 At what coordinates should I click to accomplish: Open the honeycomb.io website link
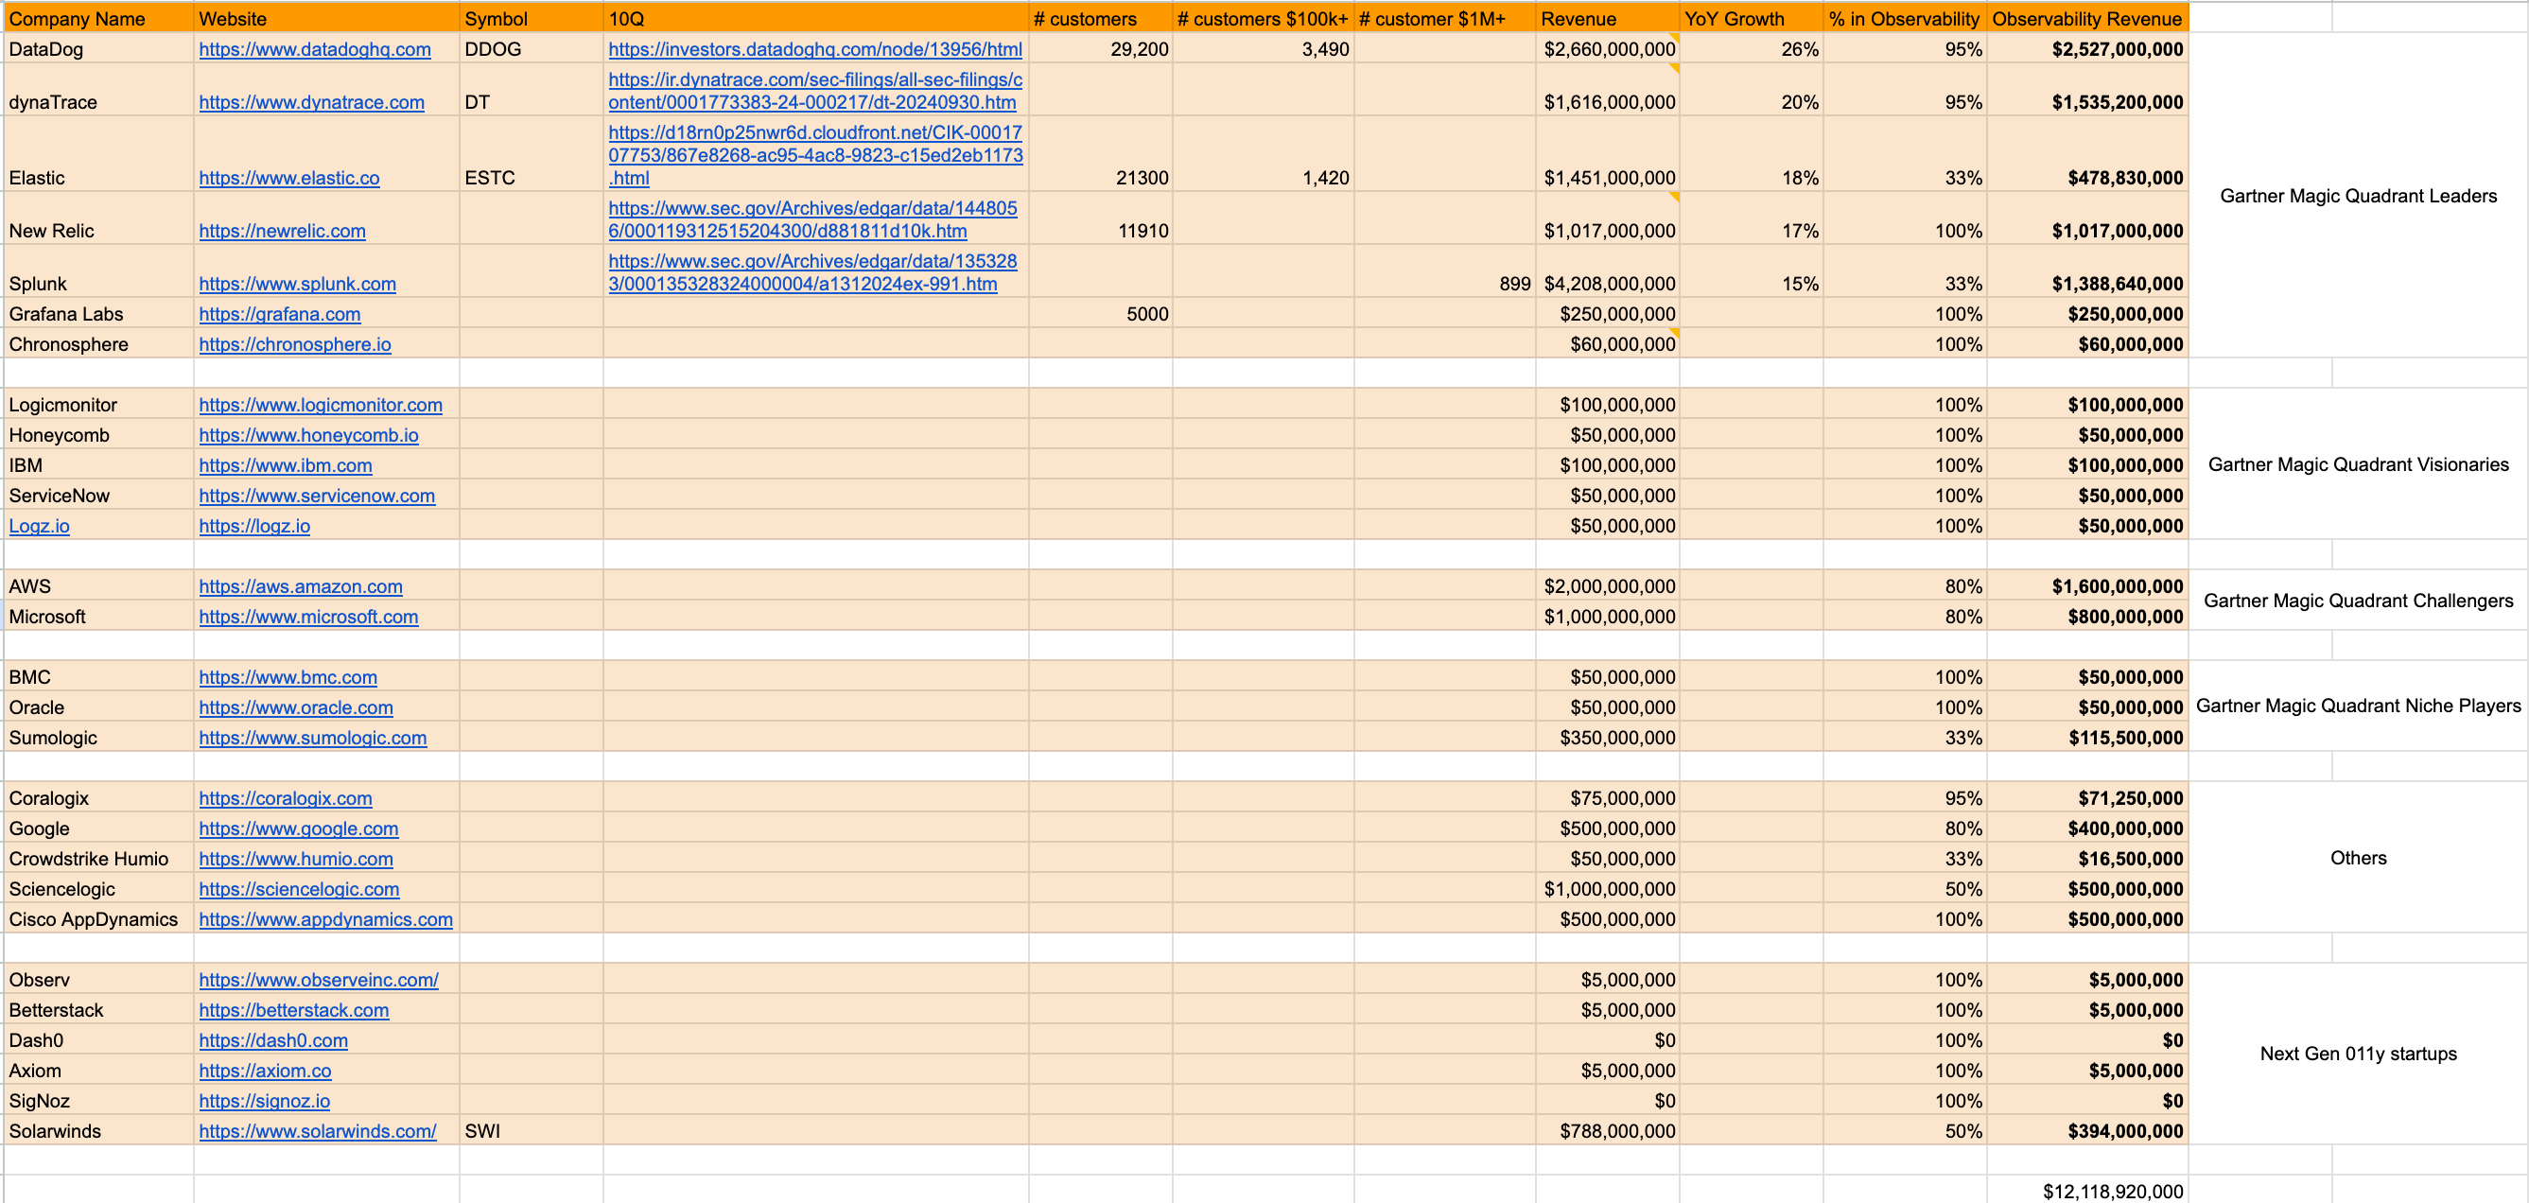coord(308,435)
